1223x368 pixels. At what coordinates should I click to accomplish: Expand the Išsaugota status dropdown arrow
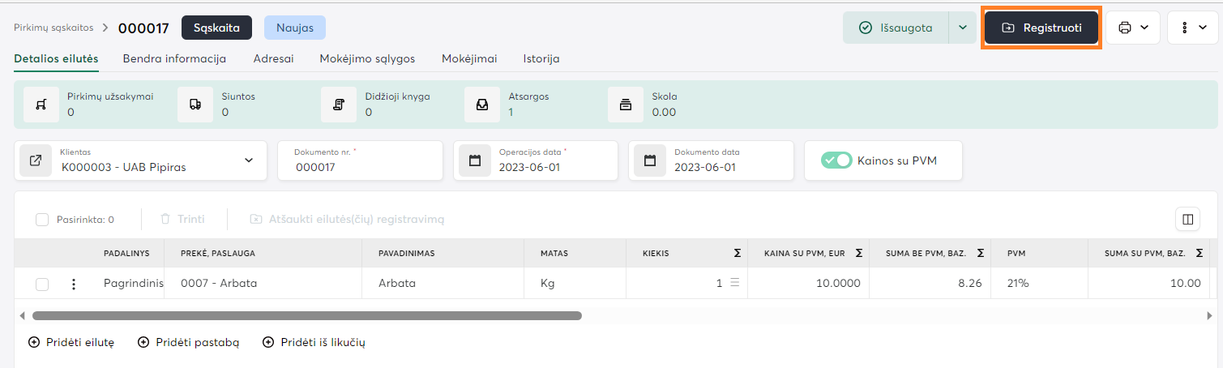point(962,28)
